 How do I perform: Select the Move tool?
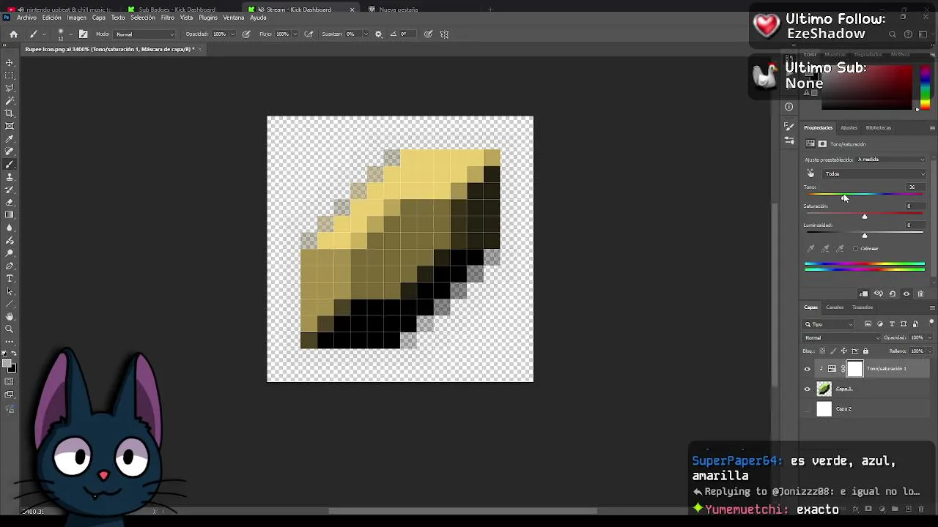[x=10, y=63]
